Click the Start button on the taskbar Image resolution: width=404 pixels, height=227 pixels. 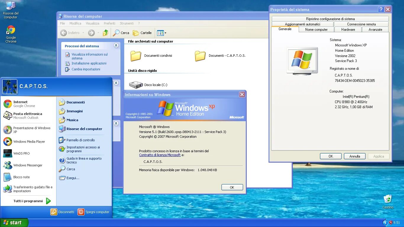14,223
